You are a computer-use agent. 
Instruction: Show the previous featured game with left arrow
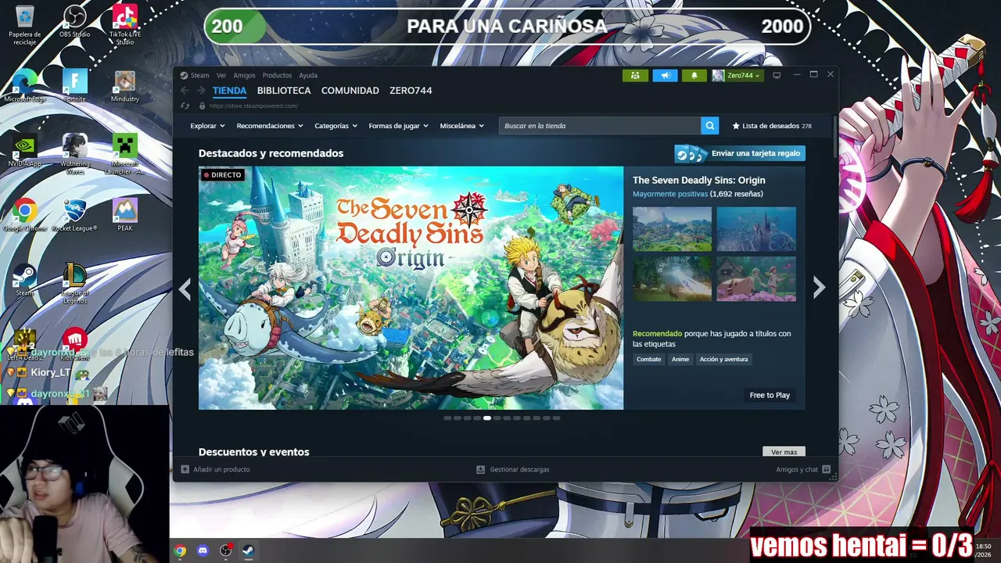(x=185, y=289)
